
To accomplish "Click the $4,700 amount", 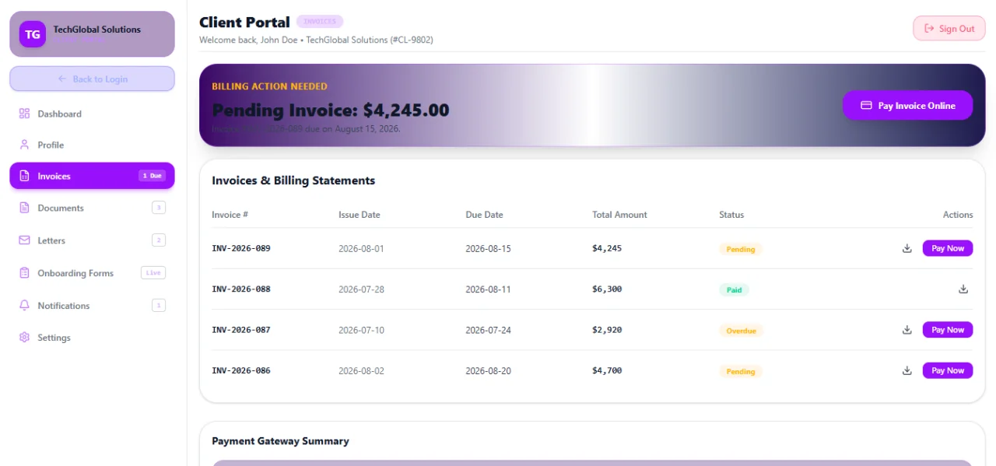I will click(607, 370).
